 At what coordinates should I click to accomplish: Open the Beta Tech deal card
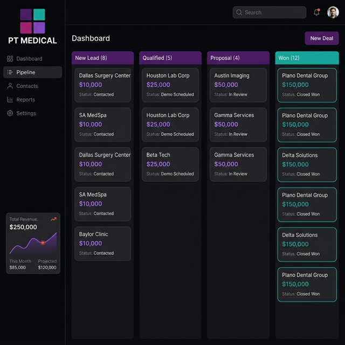(170, 164)
